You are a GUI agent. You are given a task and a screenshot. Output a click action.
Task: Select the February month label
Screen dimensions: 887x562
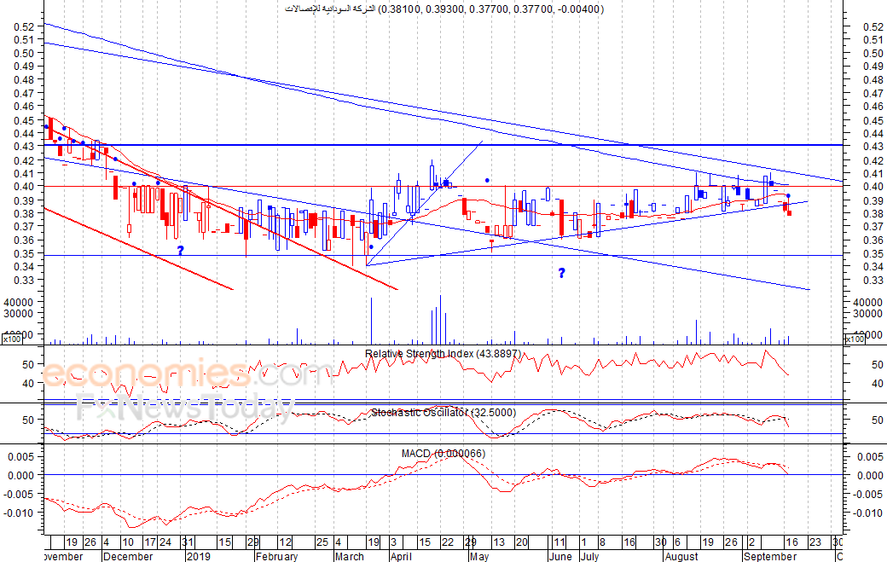[x=276, y=556]
